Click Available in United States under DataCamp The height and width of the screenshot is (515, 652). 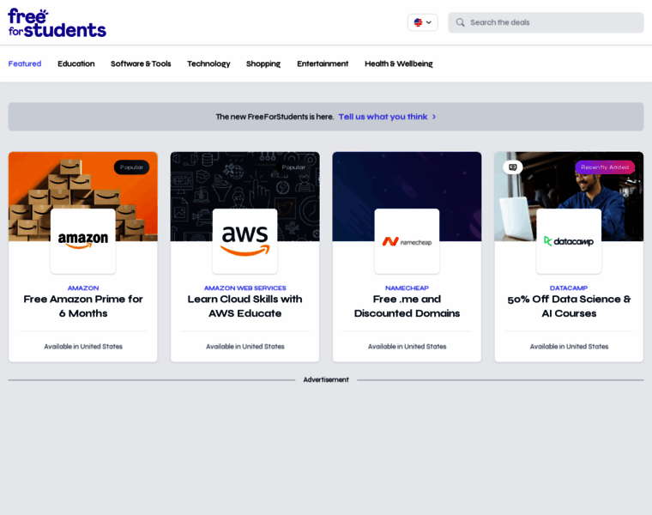[x=569, y=347]
